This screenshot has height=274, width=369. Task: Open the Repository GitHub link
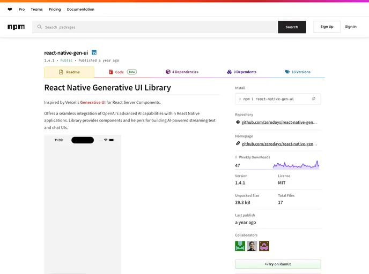coord(279,123)
